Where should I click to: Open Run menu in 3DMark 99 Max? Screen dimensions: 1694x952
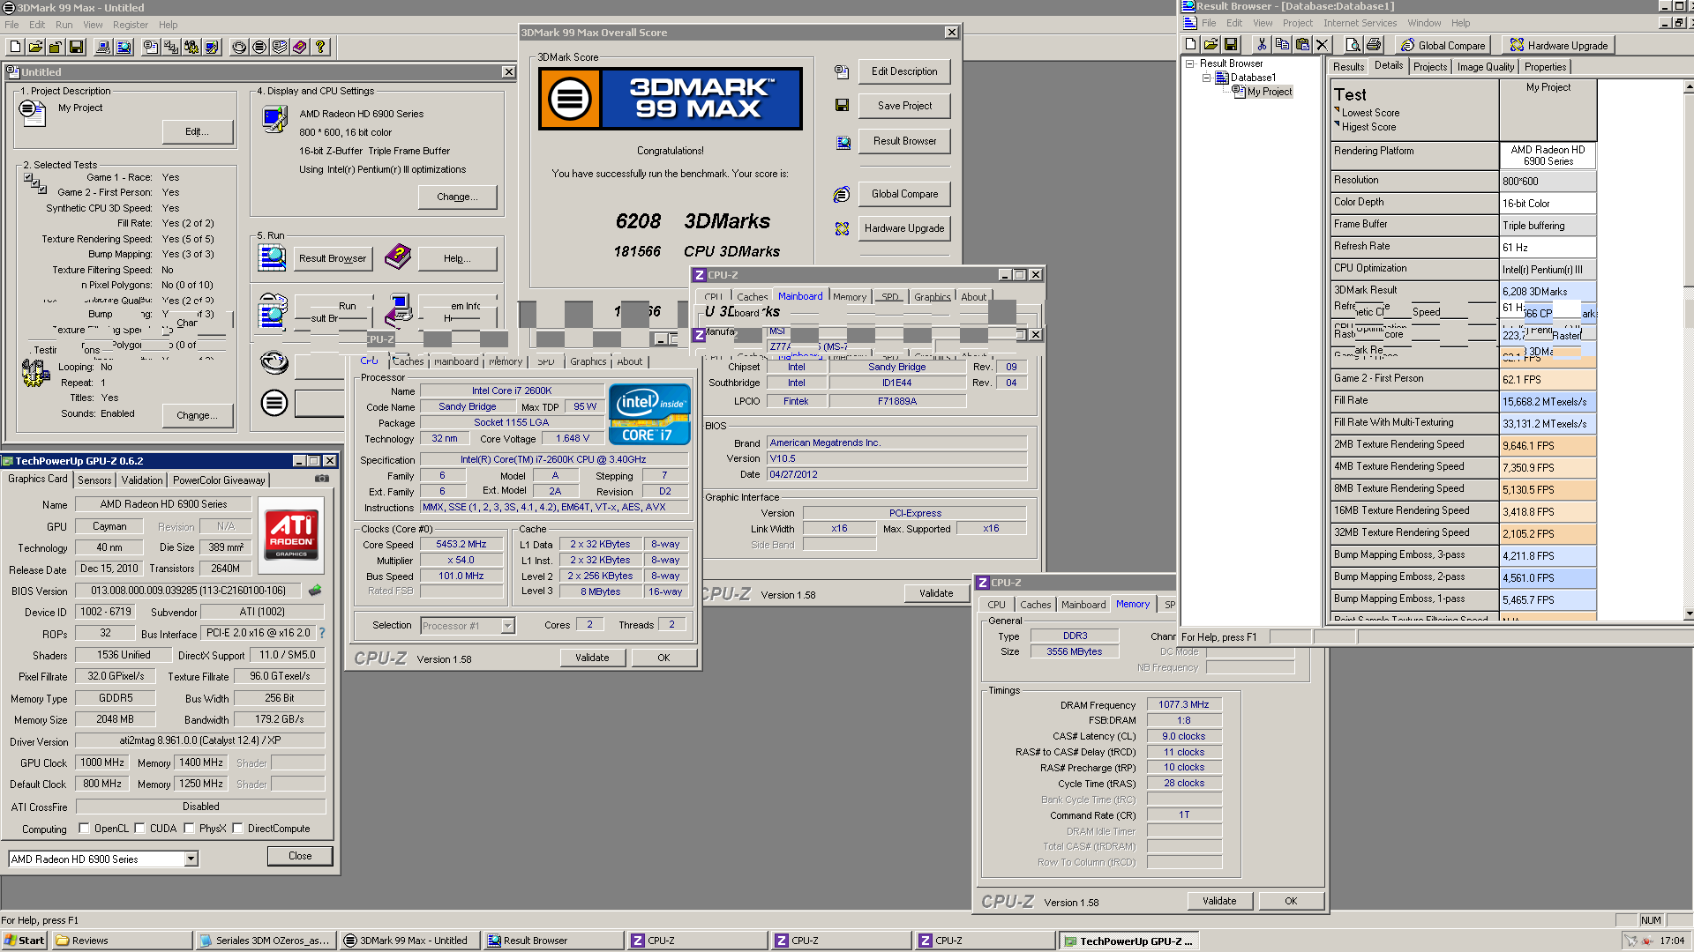(64, 25)
